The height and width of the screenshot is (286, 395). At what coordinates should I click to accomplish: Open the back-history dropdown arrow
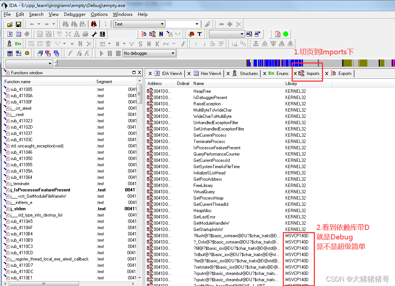pos(39,24)
